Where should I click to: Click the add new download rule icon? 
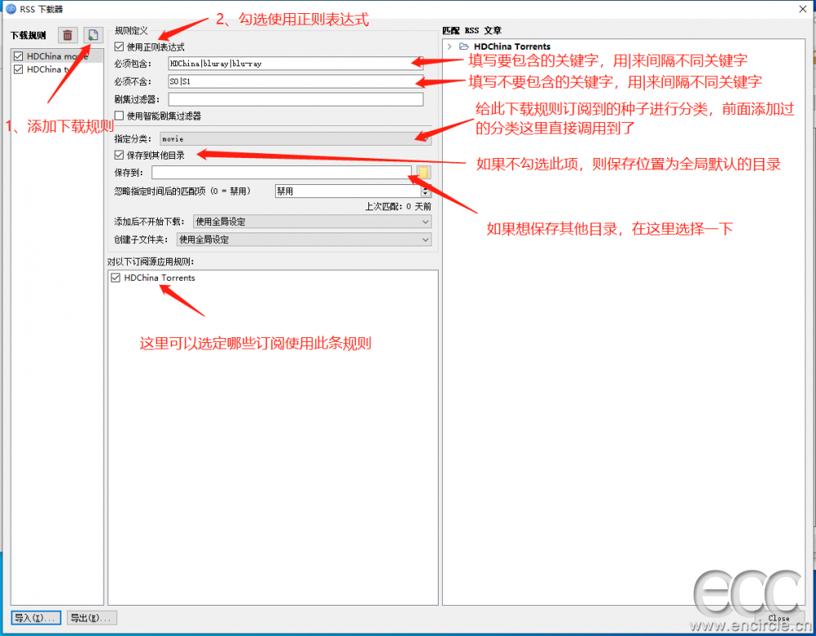[92, 35]
